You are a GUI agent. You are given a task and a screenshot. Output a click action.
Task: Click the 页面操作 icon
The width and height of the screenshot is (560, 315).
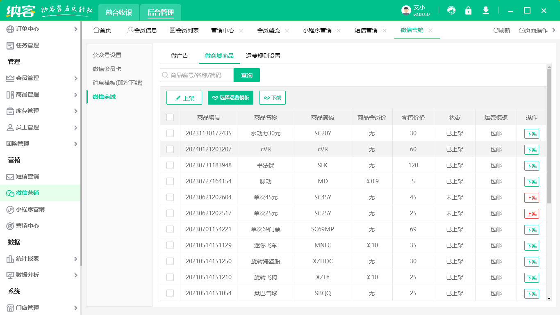[521, 30]
